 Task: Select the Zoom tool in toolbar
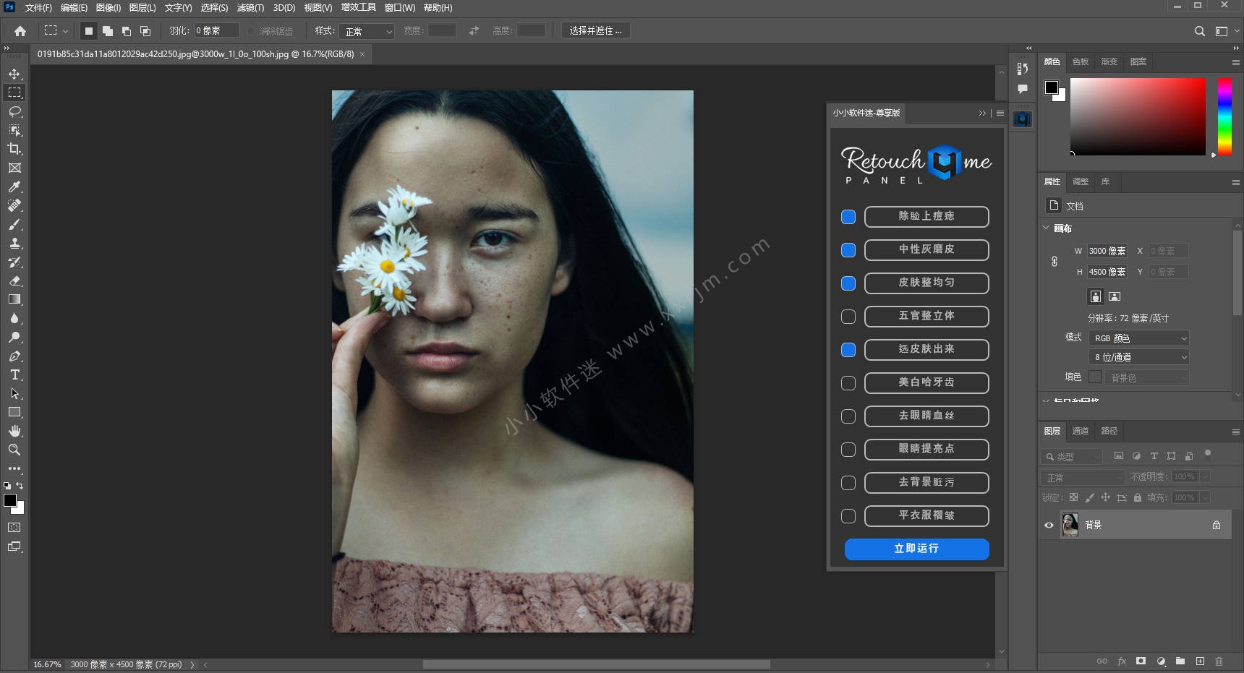(14, 450)
